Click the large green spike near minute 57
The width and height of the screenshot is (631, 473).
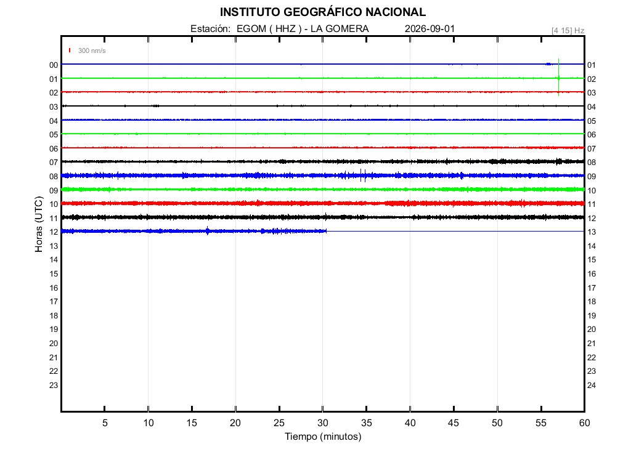(558, 77)
